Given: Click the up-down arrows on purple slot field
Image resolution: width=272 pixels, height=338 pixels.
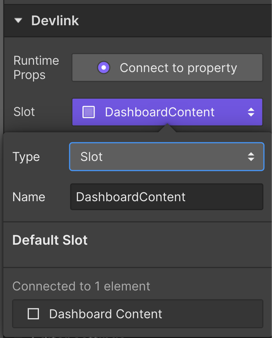Looking at the screenshot, I should click(251, 112).
